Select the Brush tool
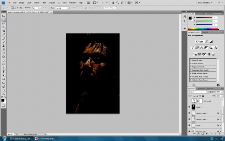 tap(4, 42)
